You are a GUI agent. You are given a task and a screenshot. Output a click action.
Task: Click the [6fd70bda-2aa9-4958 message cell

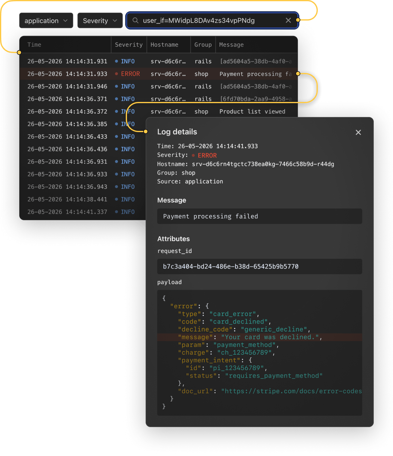click(256, 99)
